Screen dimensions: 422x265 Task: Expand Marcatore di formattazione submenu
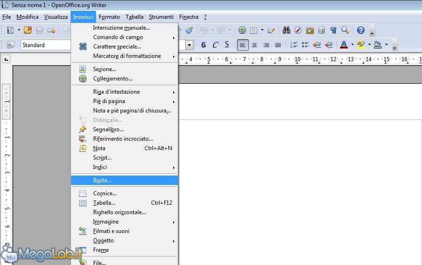point(124,56)
